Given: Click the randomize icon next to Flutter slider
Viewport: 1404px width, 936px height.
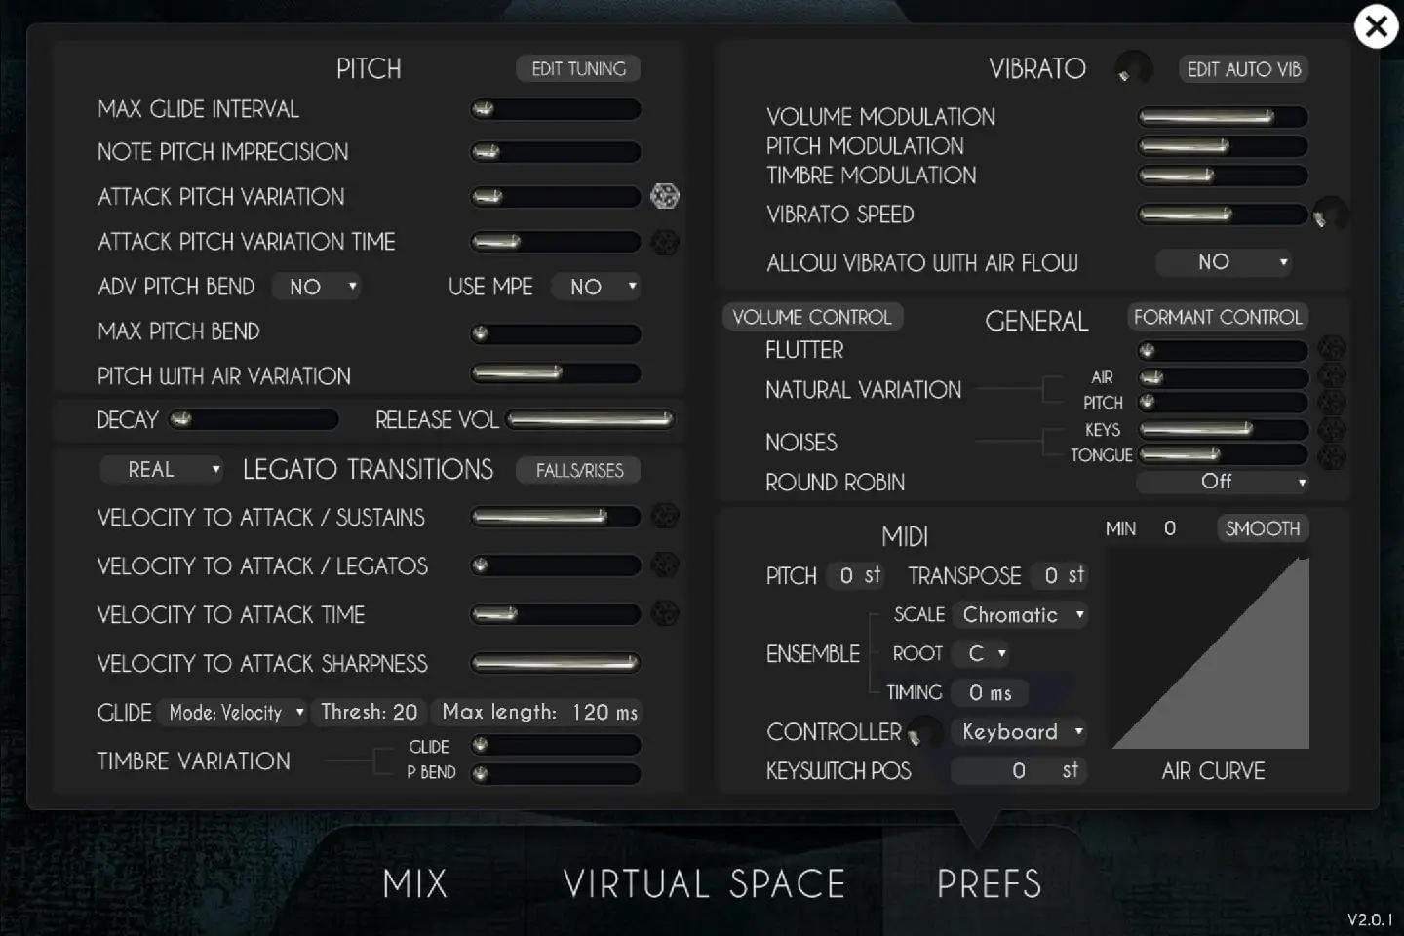Looking at the screenshot, I should [1332, 348].
